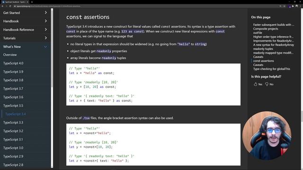Image resolution: width=303 pixels, height=170 pixels.
Task: Jump to 'Faster subsequent builds with ...' section
Action: coord(274,25)
